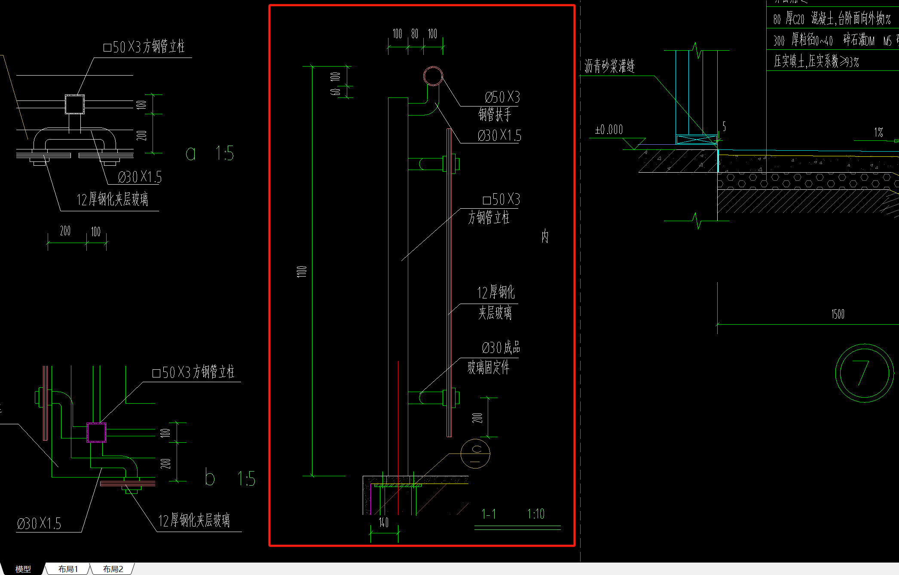Click the Ø30X1.5 label in section 1-1
The width and height of the screenshot is (899, 575).
499,136
